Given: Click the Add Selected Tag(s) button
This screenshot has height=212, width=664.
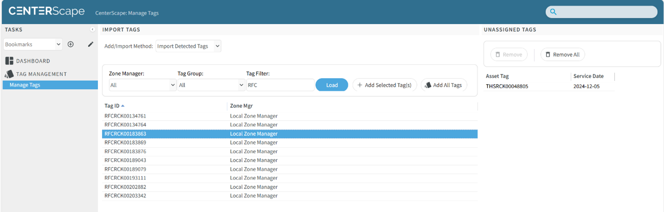Looking at the screenshot, I should coord(384,85).
